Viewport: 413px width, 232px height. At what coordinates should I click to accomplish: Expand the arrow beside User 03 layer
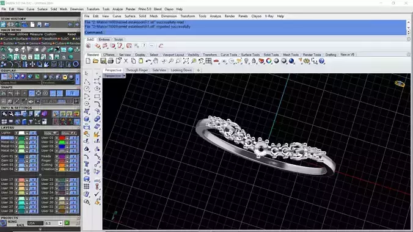[57, 146]
